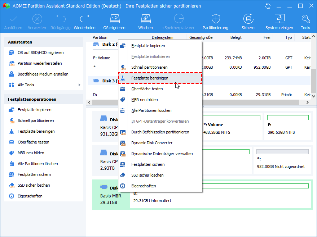
Task: Choose Dynamic Disk Converter menu entry
Action: 160,143
